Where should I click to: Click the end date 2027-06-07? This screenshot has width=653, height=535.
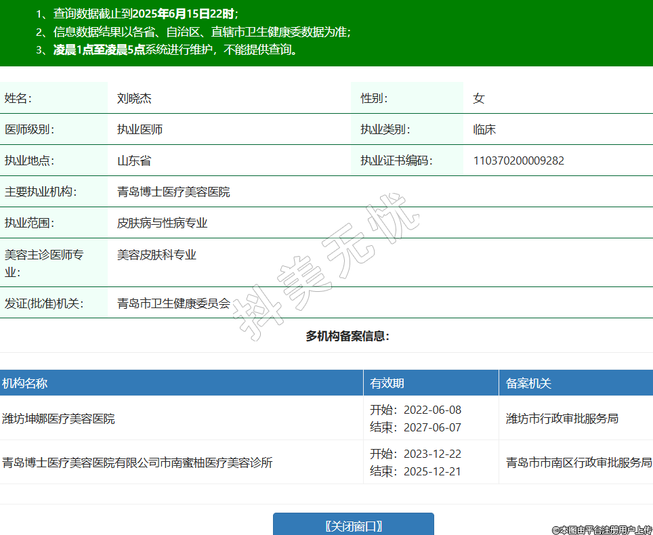(432, 427)
